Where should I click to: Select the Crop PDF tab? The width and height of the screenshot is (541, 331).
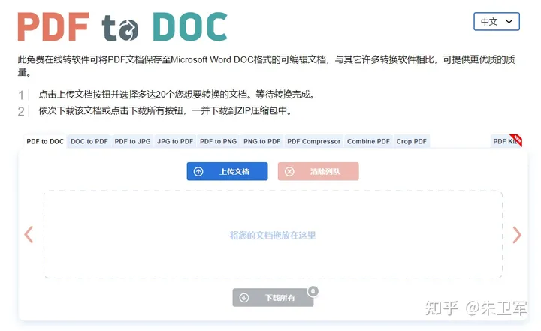point(411,141)
